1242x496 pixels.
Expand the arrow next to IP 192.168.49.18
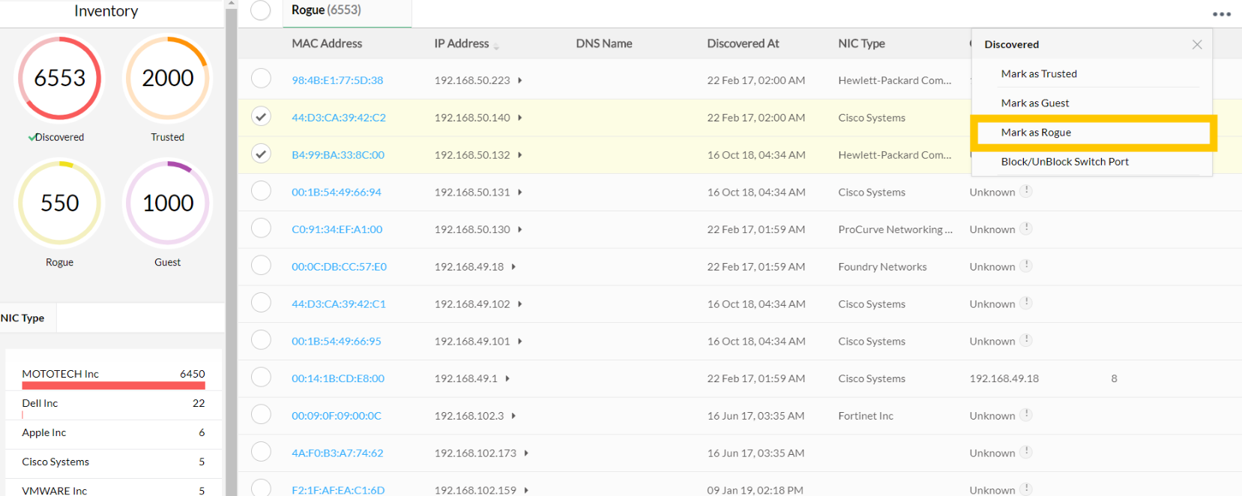point(513,267)
